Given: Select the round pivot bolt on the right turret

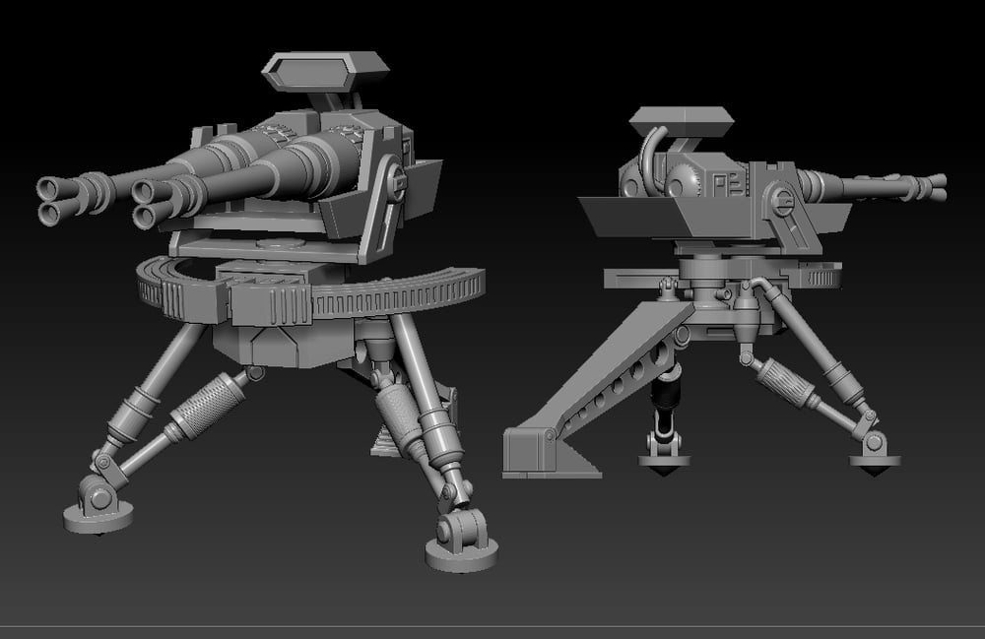Looking at the screenshot, I should click(x=785, y=203).
